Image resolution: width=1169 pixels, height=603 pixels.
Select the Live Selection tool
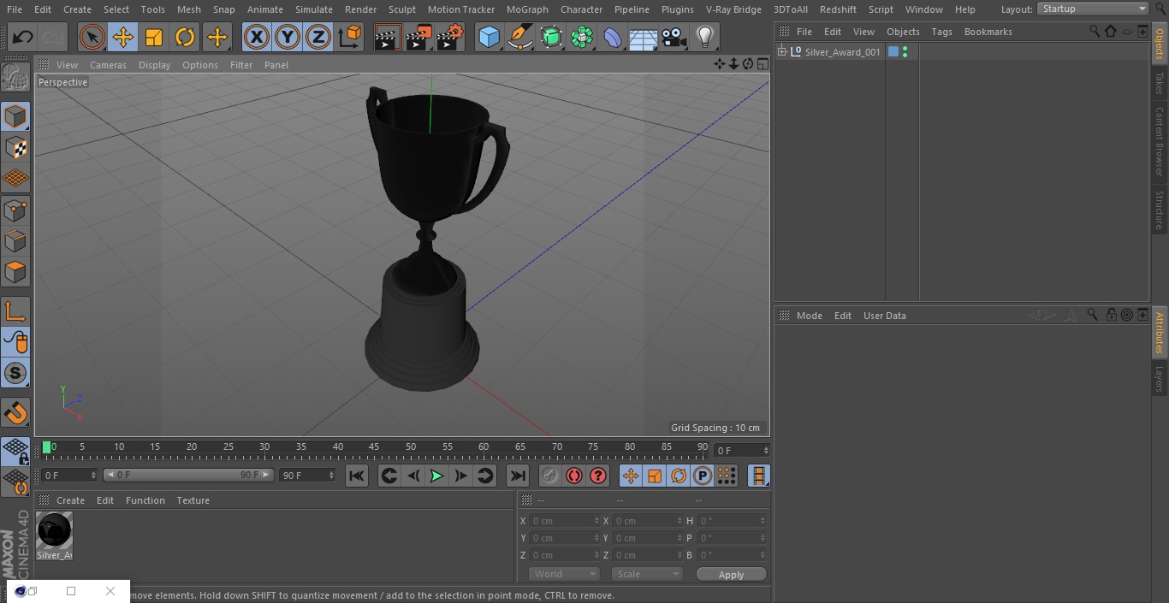(x=92, y=37)
